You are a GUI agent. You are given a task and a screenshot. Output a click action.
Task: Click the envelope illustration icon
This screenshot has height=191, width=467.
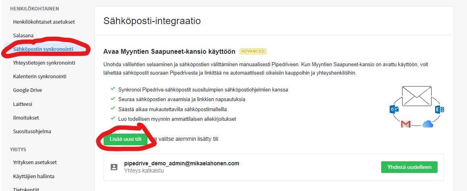[x=417, y=96]
